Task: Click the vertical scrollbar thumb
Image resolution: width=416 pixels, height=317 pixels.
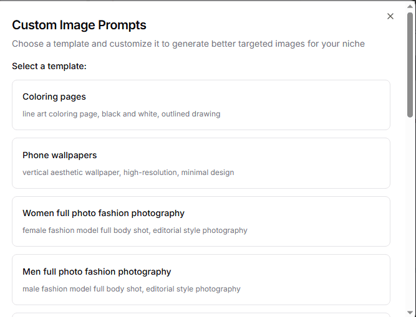Action: click(x=410, y=65)
